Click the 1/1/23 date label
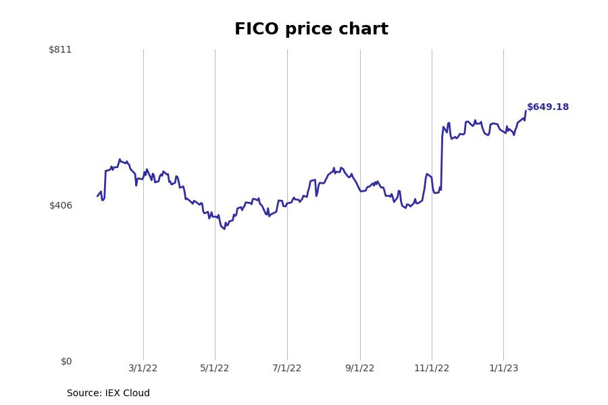This screenshot has height=405, width=608. tap(504, 368)
